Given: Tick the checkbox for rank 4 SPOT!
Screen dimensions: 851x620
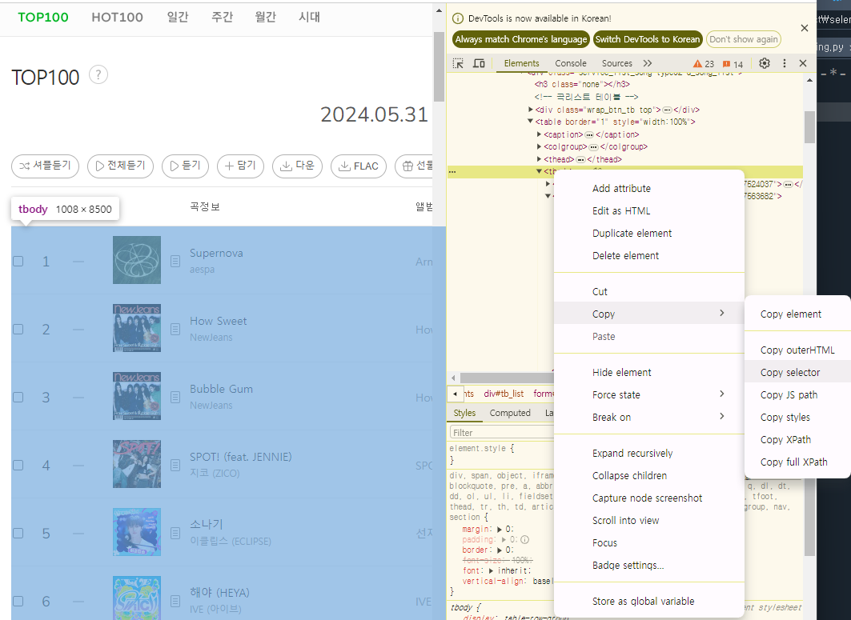Looking at the screenshot, I should point(18,466).
